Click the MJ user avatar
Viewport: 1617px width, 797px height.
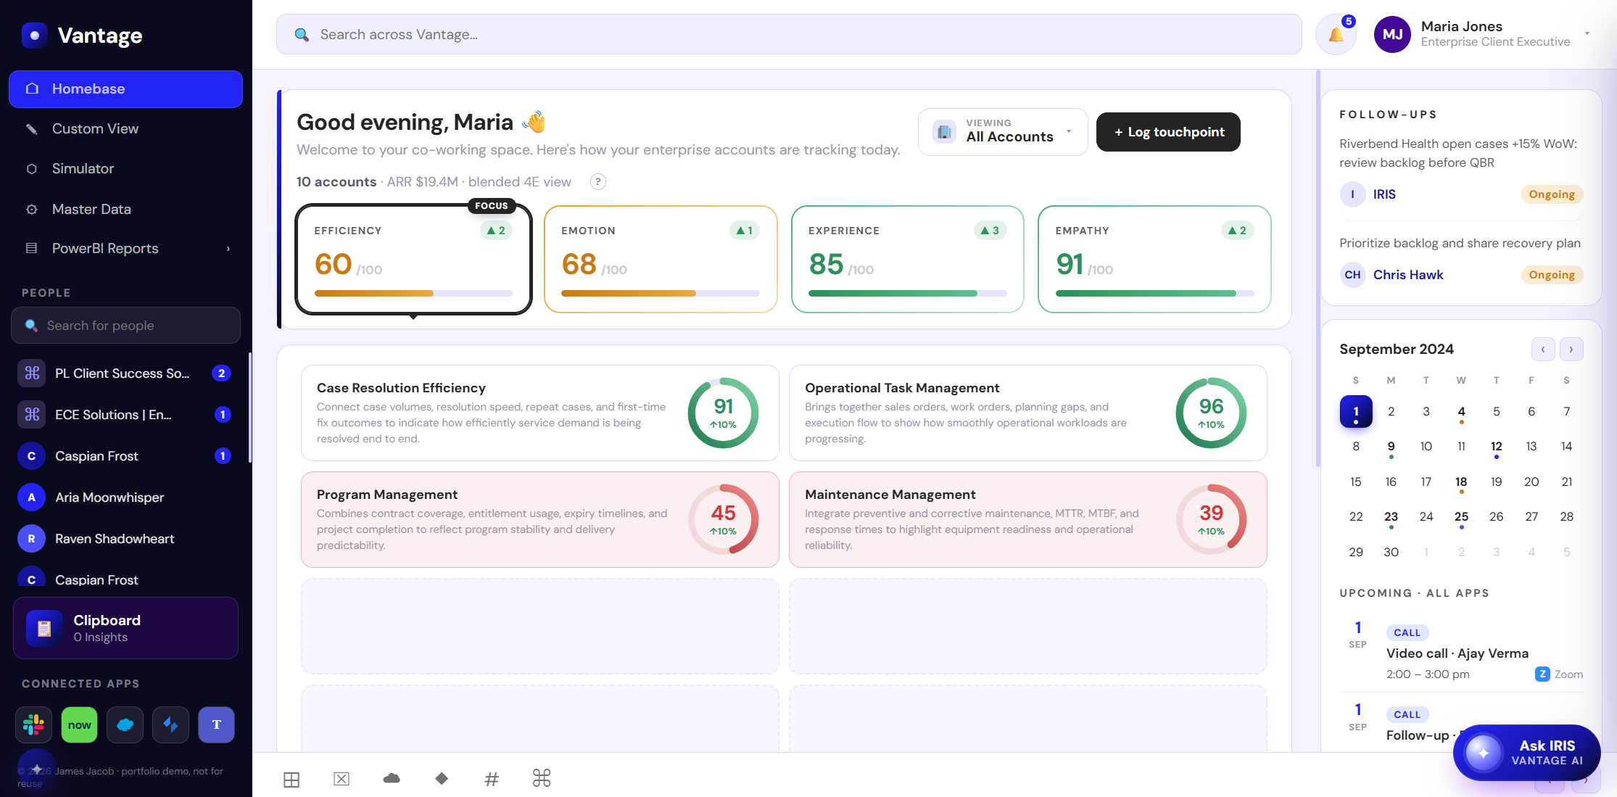click(x=1392, y=34)
